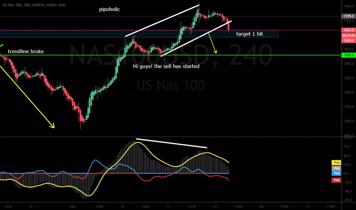This screenshot has height=210, width=356.
Task: Click the '17' date on time axis
Action: [168, 206]
